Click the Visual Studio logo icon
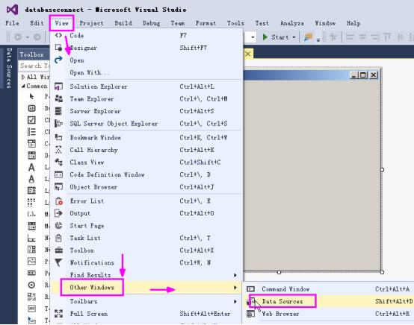This screenshot has height=325, width=414. [x=13, y=10]
